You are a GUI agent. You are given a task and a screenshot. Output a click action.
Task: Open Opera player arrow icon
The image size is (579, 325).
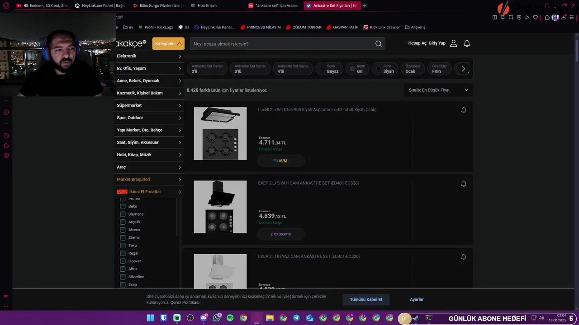click(527, 17)
